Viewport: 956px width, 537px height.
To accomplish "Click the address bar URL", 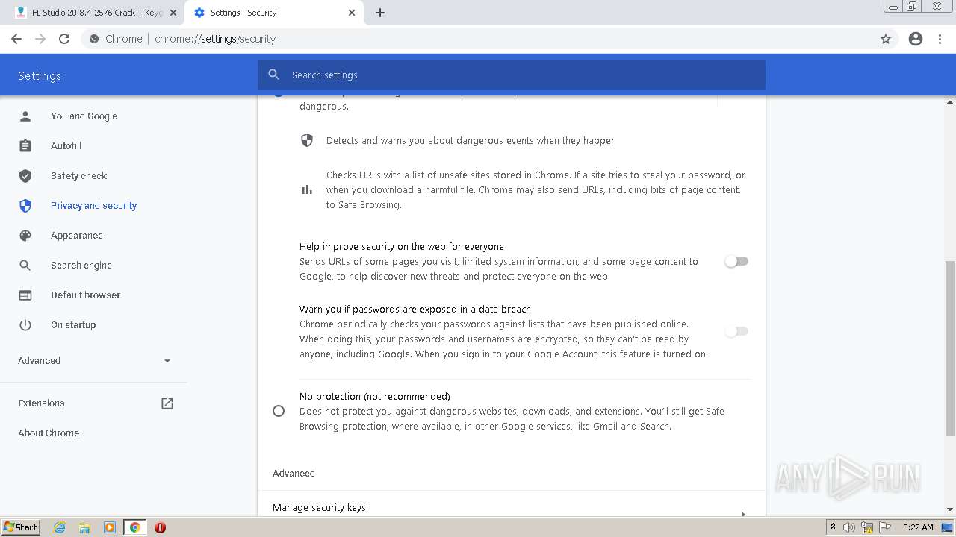I will click(215, 39).
